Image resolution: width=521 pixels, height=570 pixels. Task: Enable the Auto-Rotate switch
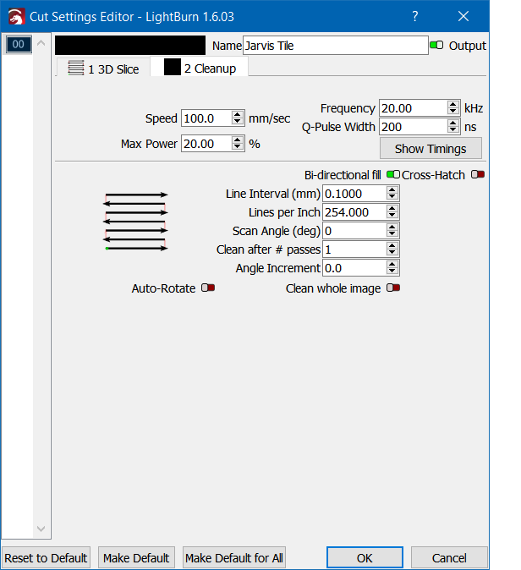(208, 288)
